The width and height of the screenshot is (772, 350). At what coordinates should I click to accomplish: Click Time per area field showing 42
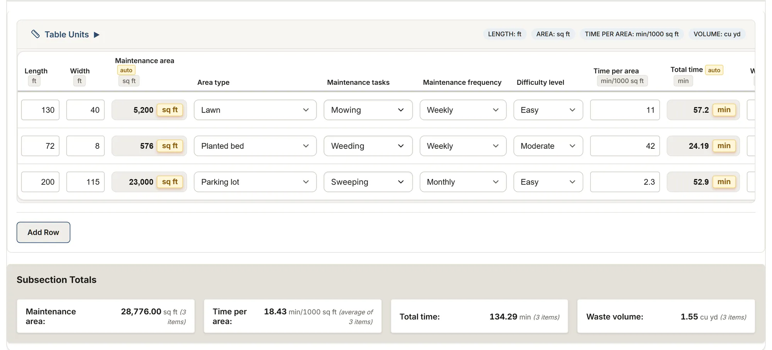pos(625,146)
